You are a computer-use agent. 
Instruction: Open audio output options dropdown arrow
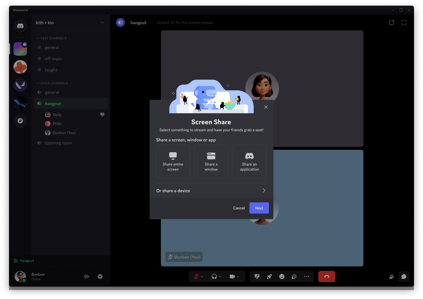[220, 277]
